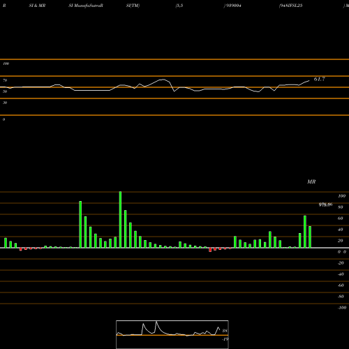Click the RSI axis label 30

(5, 103)
